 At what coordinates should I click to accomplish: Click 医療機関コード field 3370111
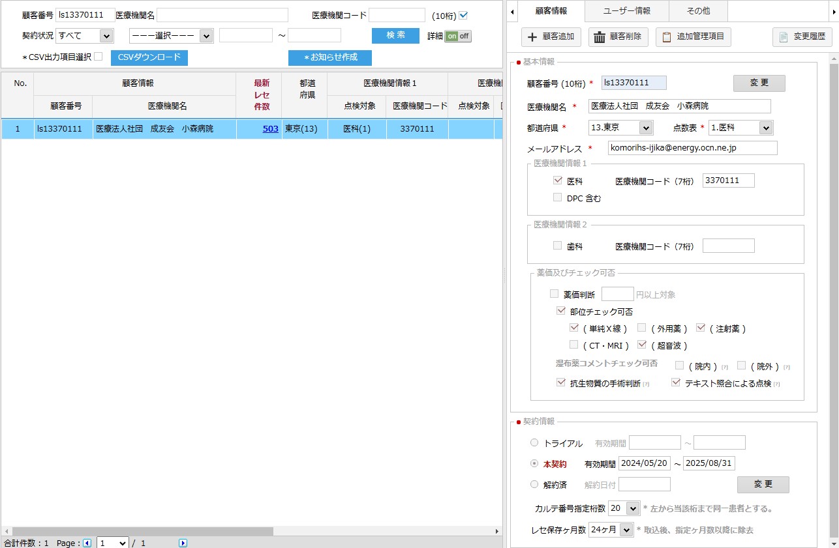pos(728,180)
